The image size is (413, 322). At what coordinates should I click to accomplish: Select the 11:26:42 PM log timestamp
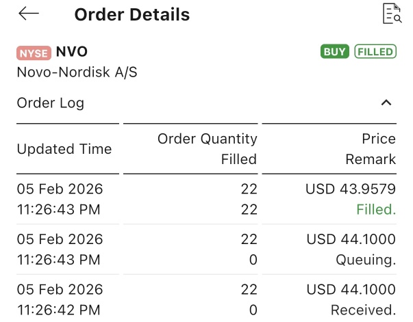coord(58,310)
